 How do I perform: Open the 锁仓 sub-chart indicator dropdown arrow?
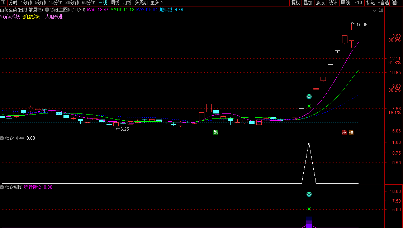pyautogui.click(x=2, y=138)
